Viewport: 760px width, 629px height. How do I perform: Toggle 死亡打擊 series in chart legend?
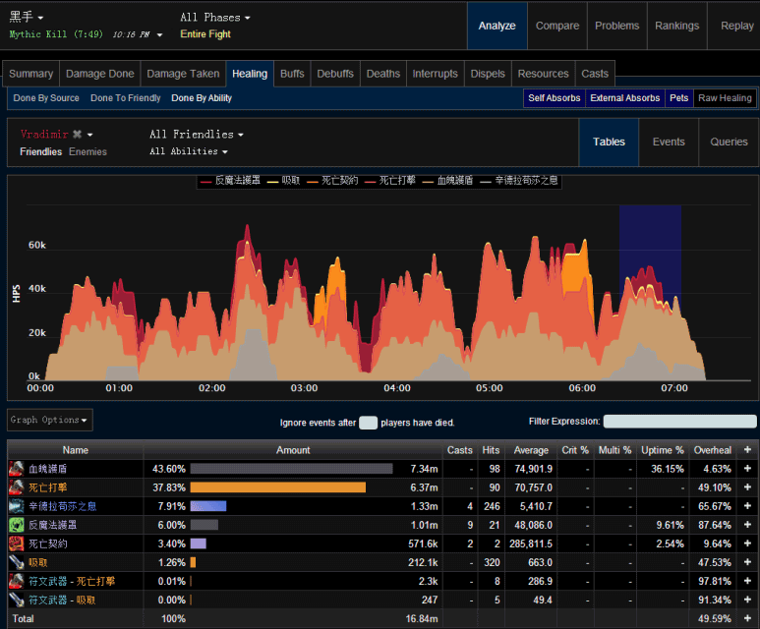point(390,181)
